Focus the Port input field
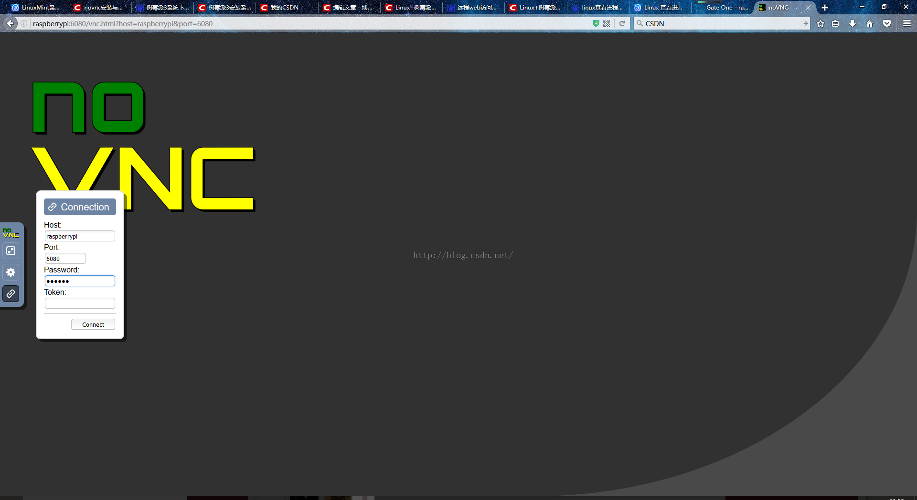The height and width of the screenshot is (500, 917). point(65,259)
